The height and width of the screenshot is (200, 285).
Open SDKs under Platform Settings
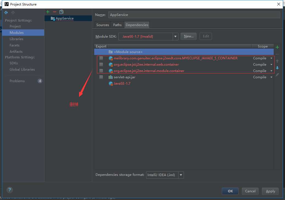(x=14, y=63)
